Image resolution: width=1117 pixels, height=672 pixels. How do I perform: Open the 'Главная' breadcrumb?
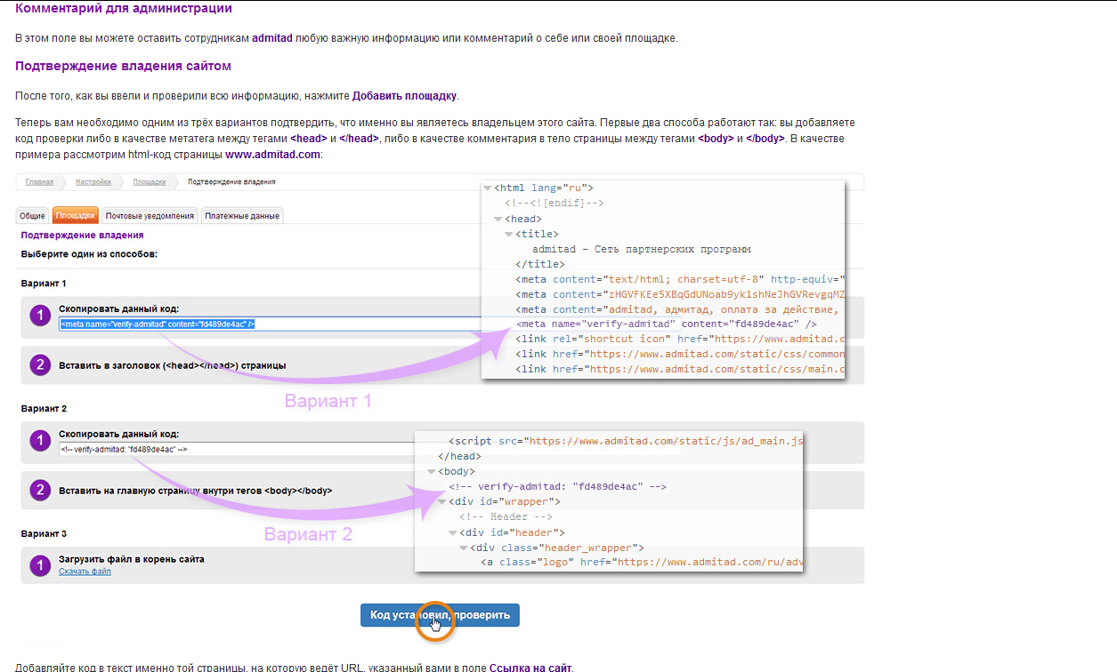pyautogui.click(x=39, y=181)
